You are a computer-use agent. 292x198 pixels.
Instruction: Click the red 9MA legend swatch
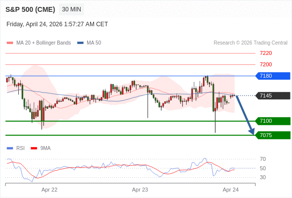tap(34, 148)
